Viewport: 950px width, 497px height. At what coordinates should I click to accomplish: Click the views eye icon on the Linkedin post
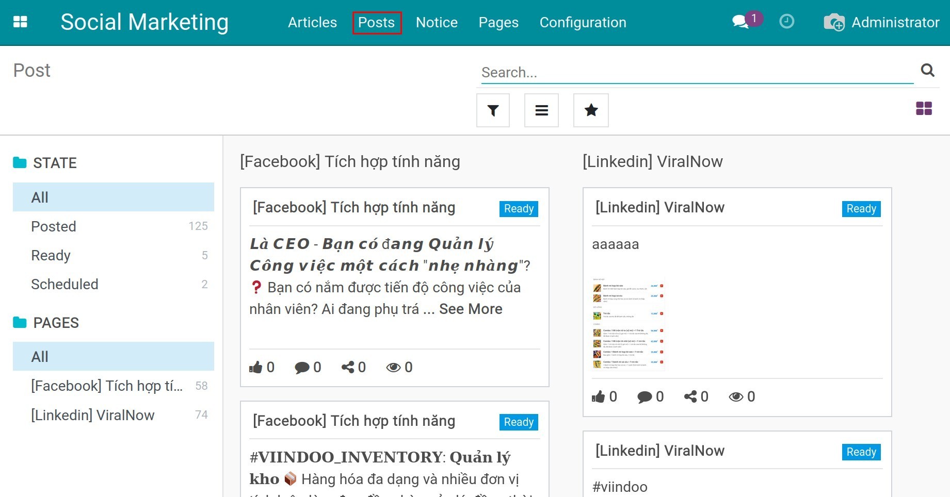tap(735, 396)
